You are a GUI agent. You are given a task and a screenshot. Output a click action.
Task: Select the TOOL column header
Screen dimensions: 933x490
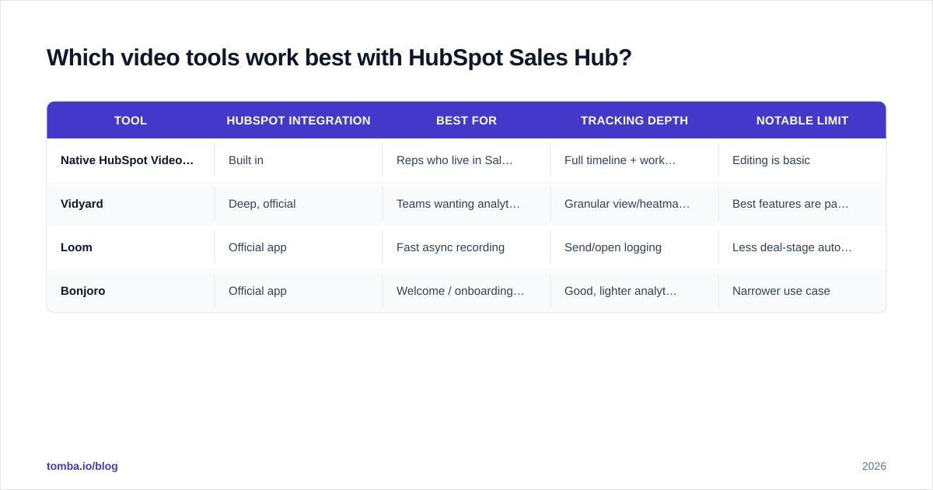pyautogui.click(x=131, y=121)
